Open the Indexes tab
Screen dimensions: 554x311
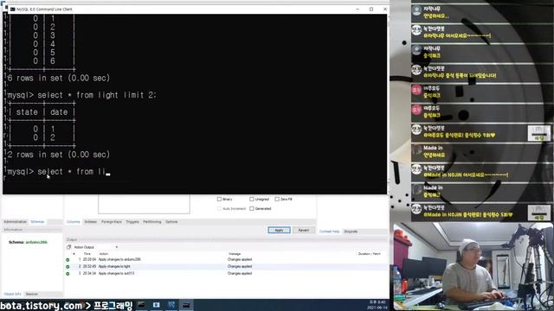(90, 222)
